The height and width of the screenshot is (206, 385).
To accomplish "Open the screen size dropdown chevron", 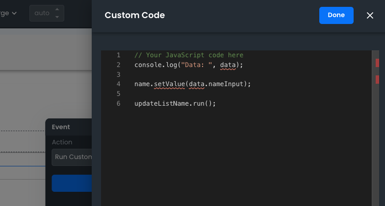I will [14, 13].
